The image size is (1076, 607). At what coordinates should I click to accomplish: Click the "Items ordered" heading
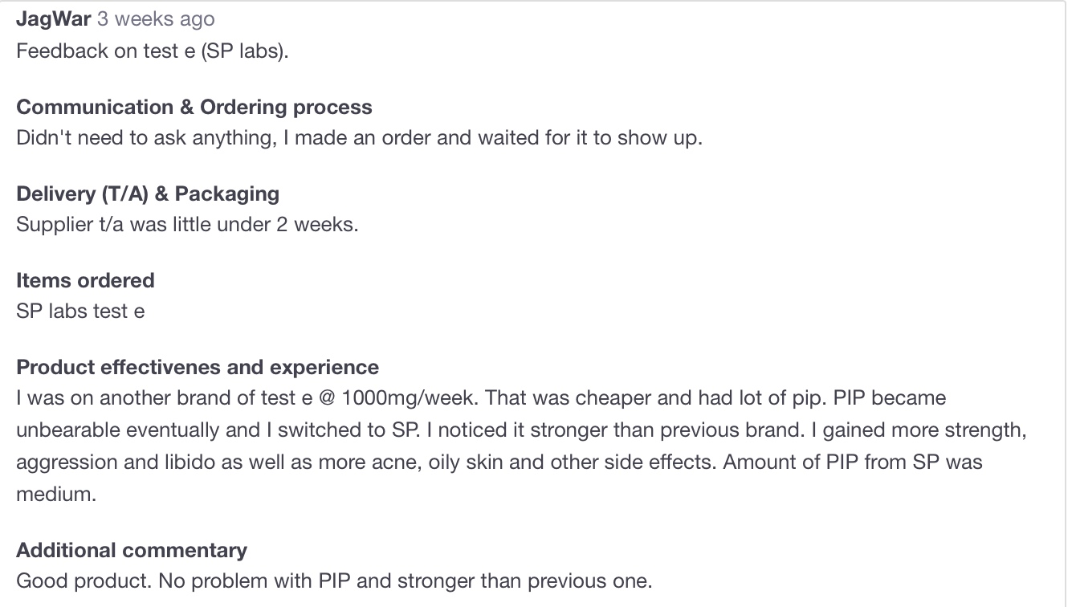point(85,280)
